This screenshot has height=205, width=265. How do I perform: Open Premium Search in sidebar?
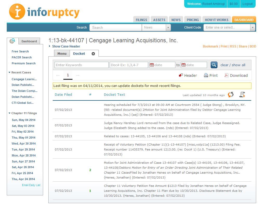[23, 63]
